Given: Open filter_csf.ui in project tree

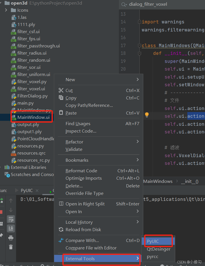Looking at the screenshot, I should click(25, 32).
